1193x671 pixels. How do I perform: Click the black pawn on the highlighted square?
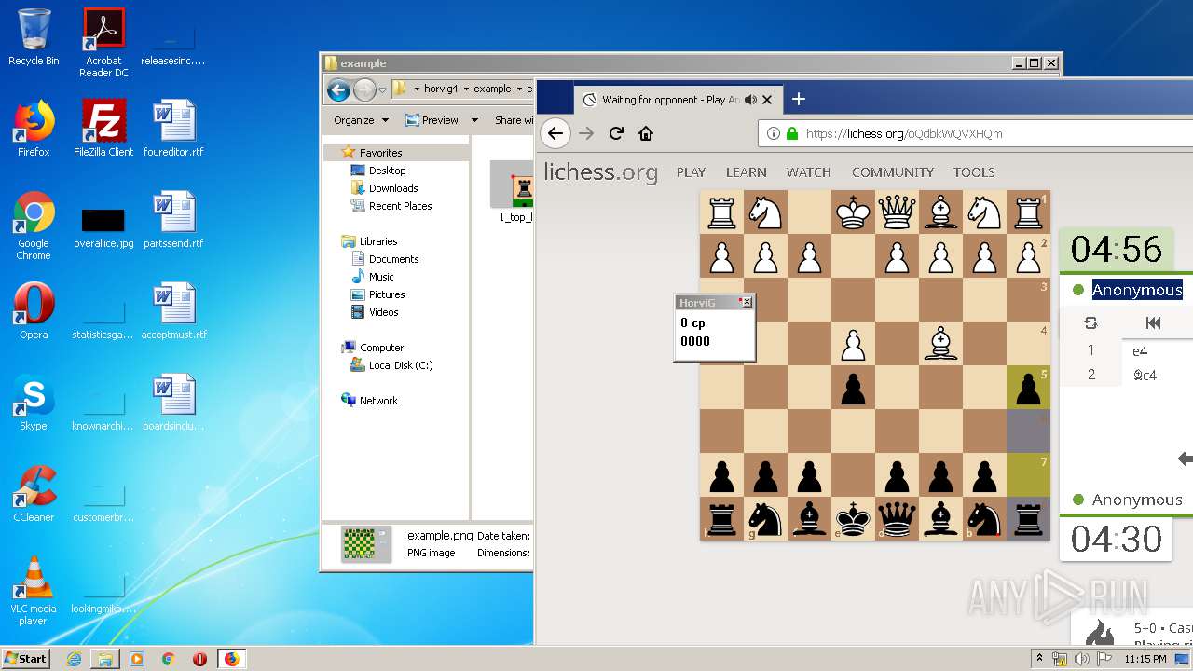(x=1028, y=388)
